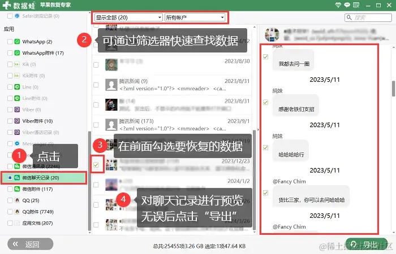Click the magnifier icon in search box

coord(349,17)
